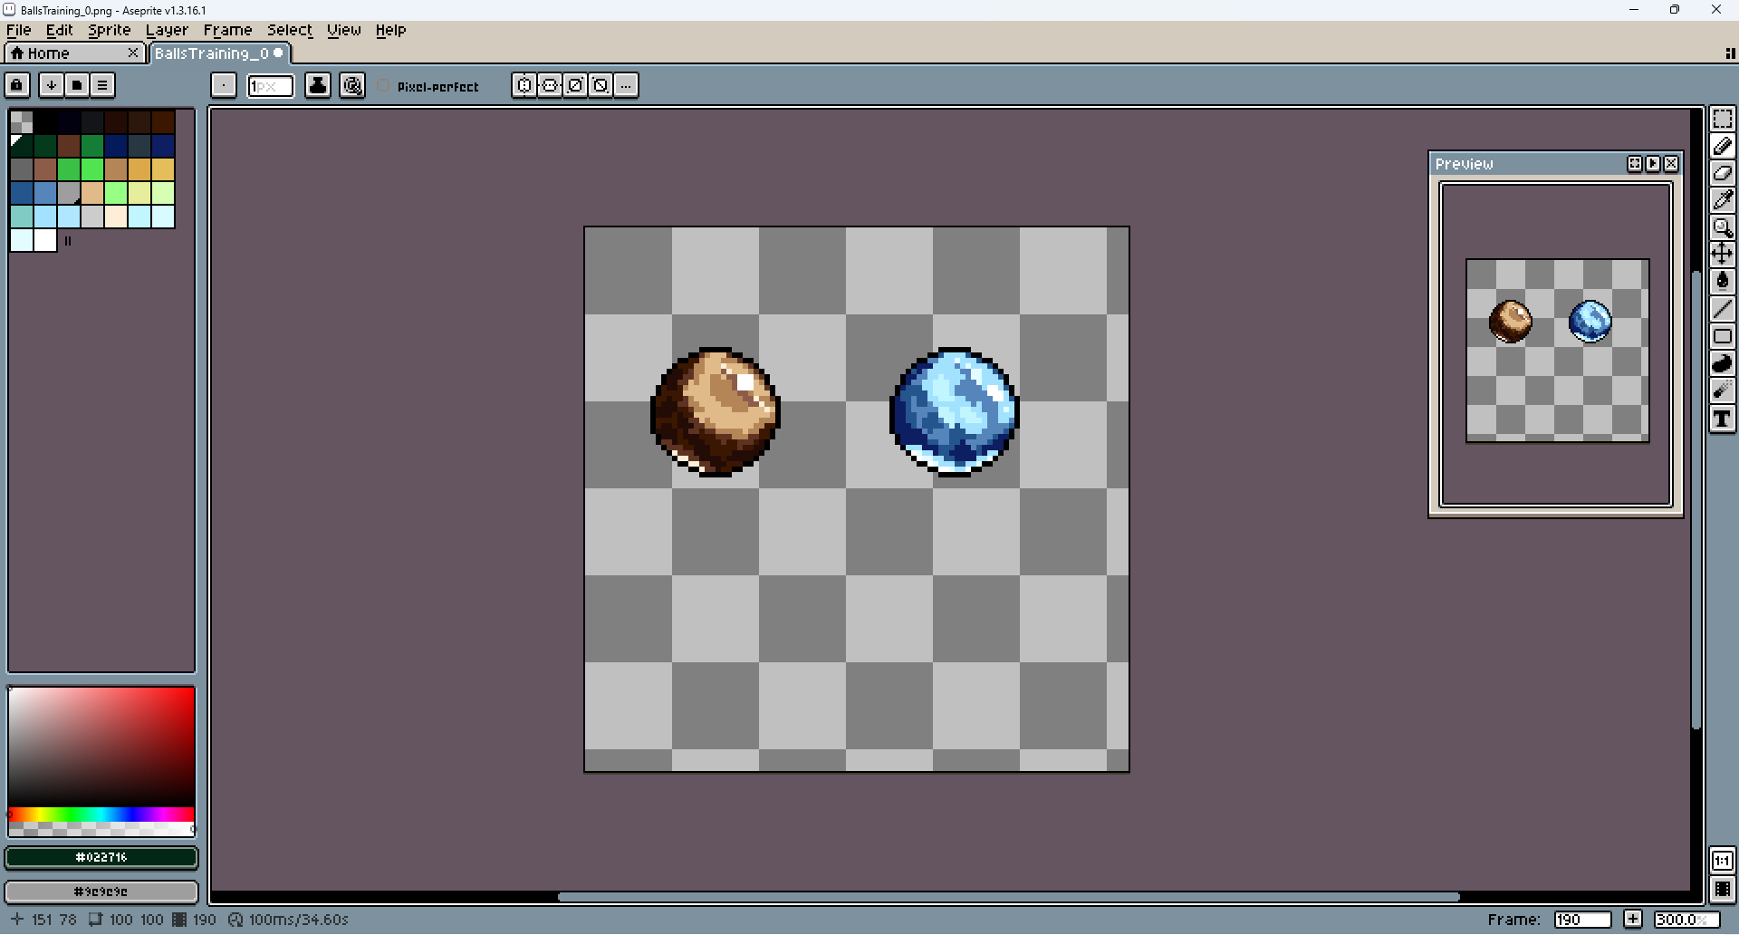Open the palette options menu
This screenshot has width=1739, height=935.
[102, 85]
